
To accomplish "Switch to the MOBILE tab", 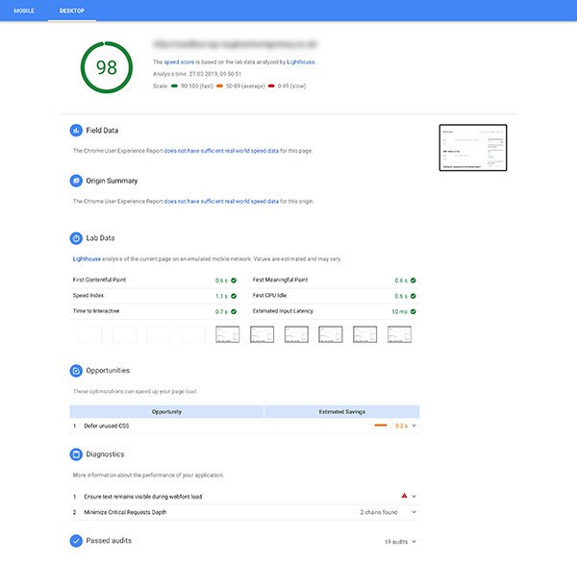I will click(x=24, y=11).
